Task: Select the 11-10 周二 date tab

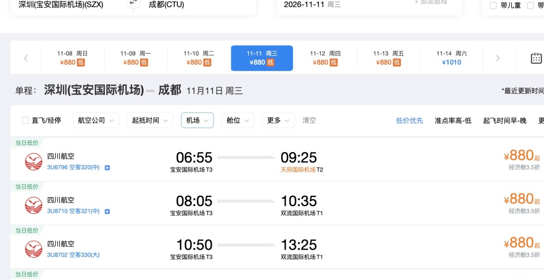Action: click(x=199, y=58)
